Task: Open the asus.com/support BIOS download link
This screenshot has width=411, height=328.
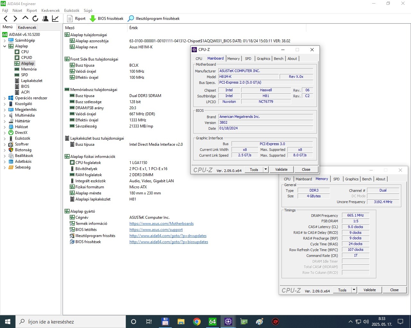Action: (x=156, y=230)
